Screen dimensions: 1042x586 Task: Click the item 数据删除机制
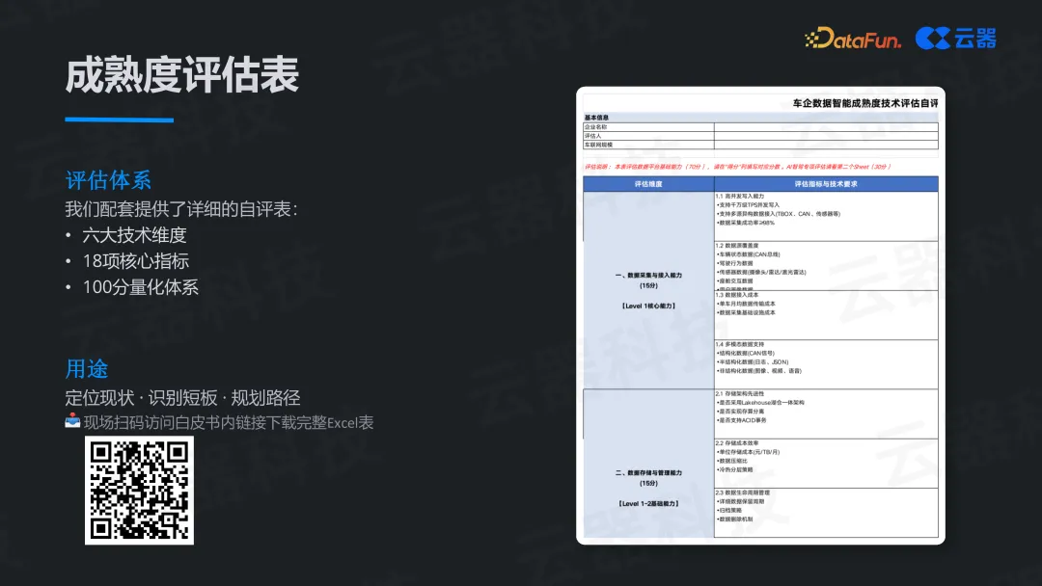point(734,519)
